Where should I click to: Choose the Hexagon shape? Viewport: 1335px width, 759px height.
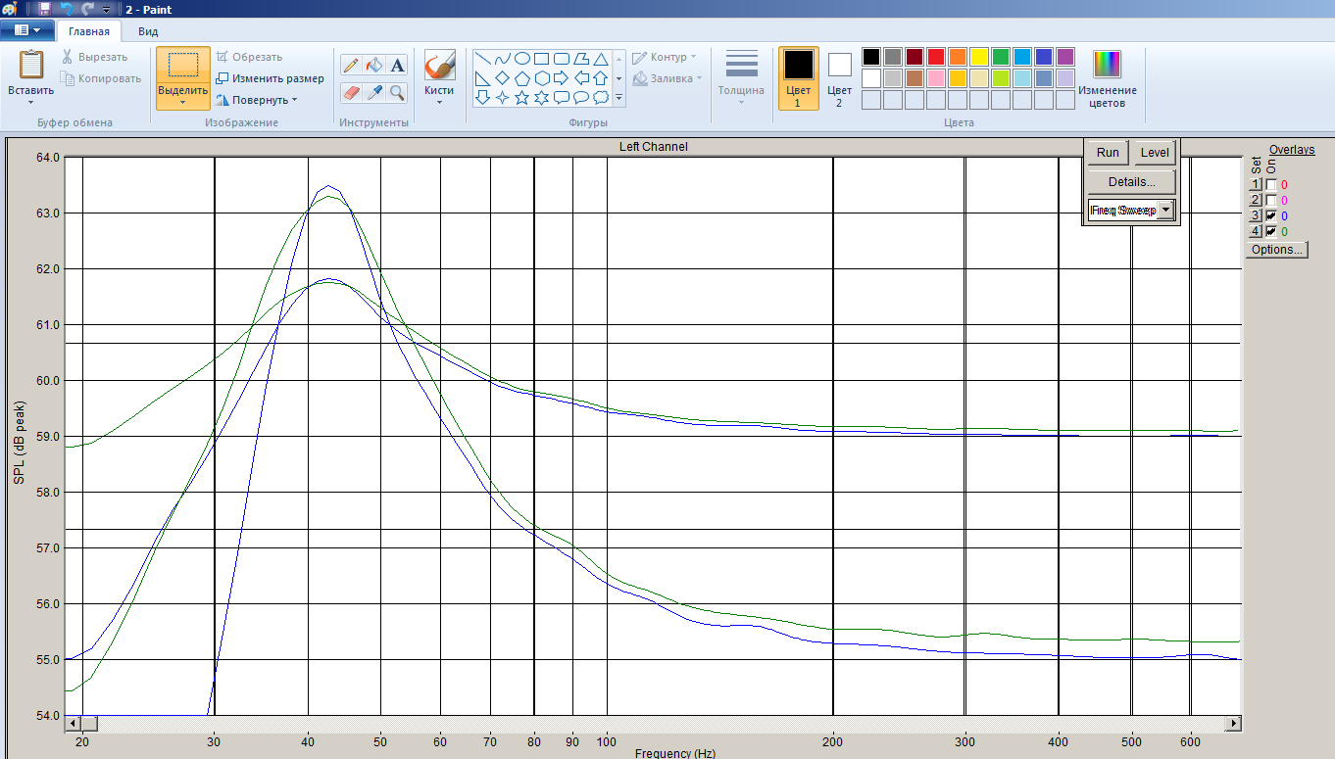click(x=541, y=78)
